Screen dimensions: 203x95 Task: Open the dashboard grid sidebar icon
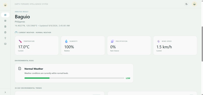5,15
